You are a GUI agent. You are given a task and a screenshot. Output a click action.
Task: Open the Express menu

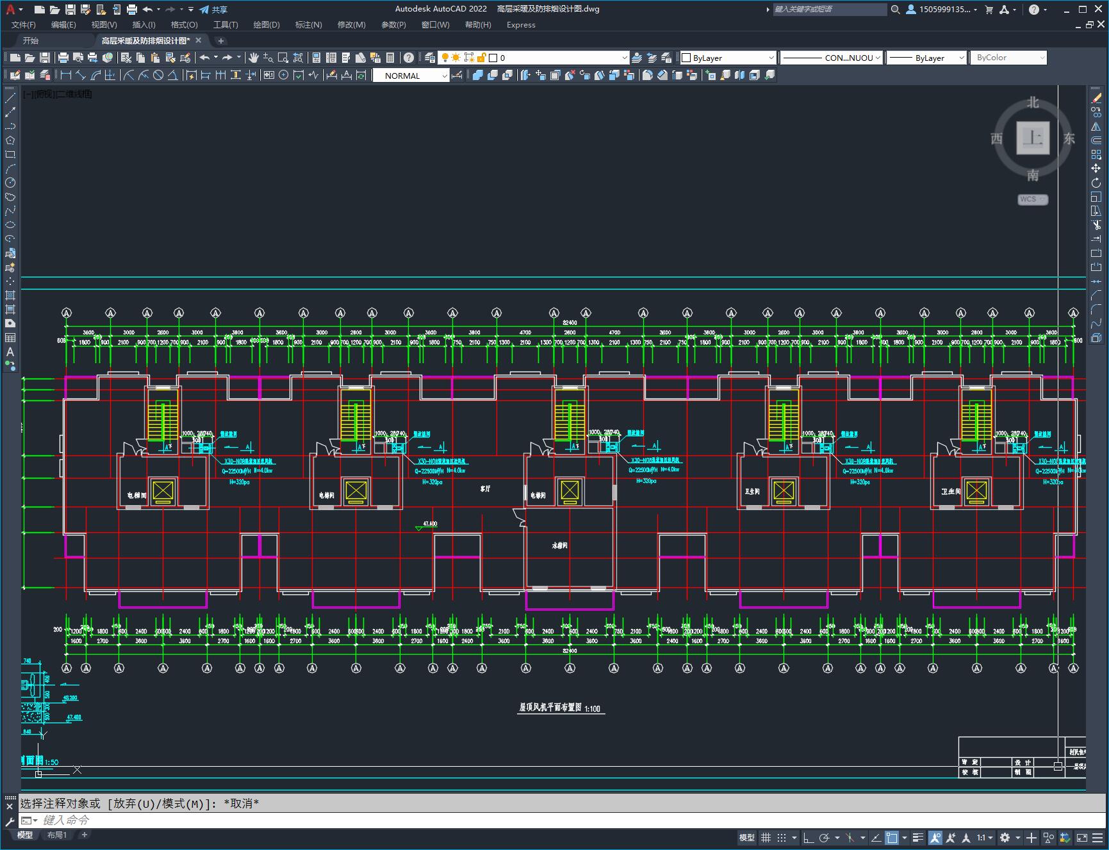click(x=521, y=25)
